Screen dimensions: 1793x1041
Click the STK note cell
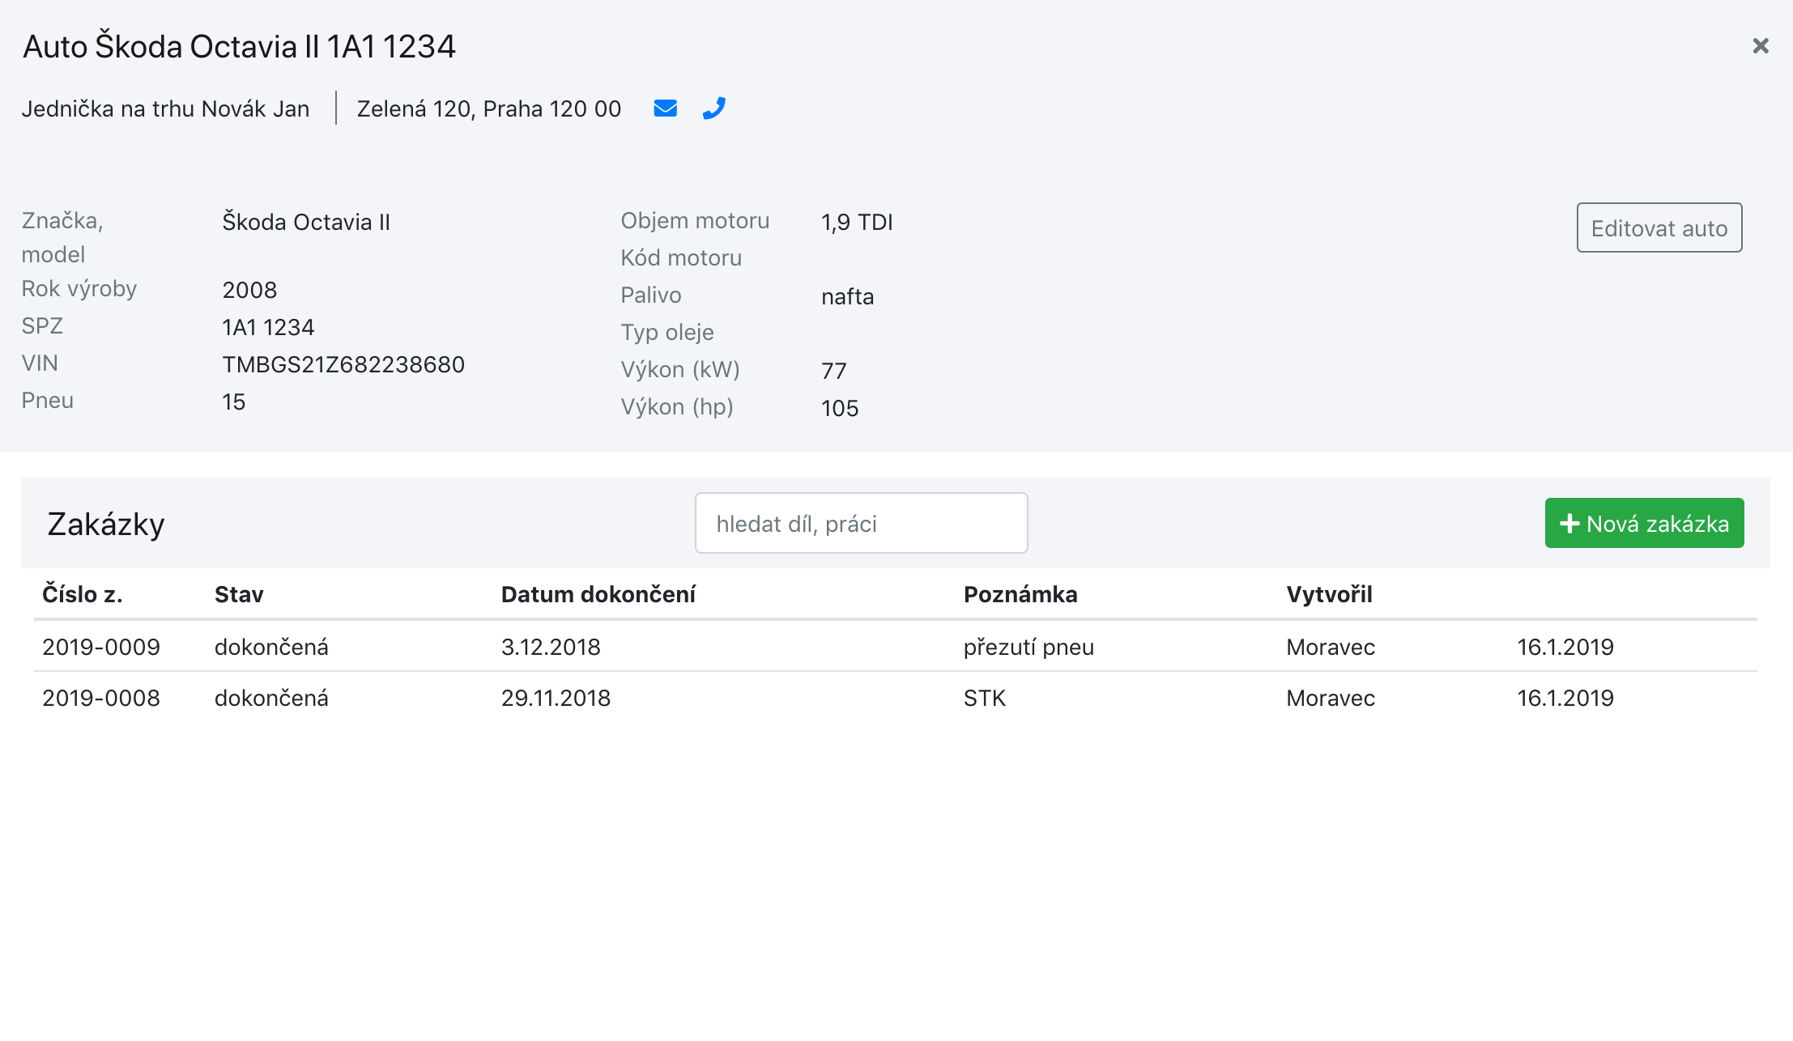pos(984,698)
